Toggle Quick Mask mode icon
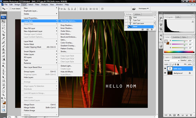The image size is (196, 118). [x=3, y=107]
